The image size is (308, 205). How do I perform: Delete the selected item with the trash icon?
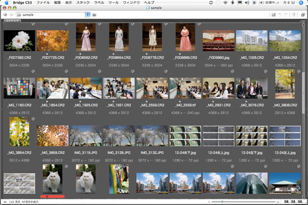(x=294, y=15)
